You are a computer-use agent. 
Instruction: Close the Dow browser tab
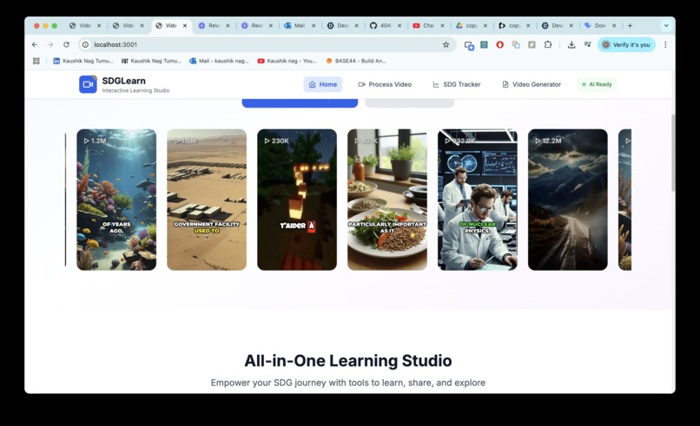point(614,25)
